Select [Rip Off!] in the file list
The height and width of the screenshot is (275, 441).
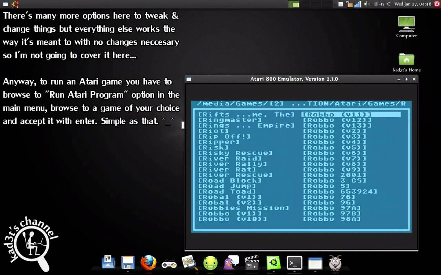click(224, 137)
